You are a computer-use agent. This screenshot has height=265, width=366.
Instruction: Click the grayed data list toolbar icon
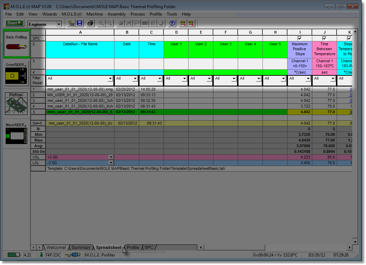click(153, 23)
